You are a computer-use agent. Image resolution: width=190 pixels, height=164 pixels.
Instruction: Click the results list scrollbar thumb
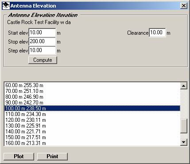tap(184, 126)
